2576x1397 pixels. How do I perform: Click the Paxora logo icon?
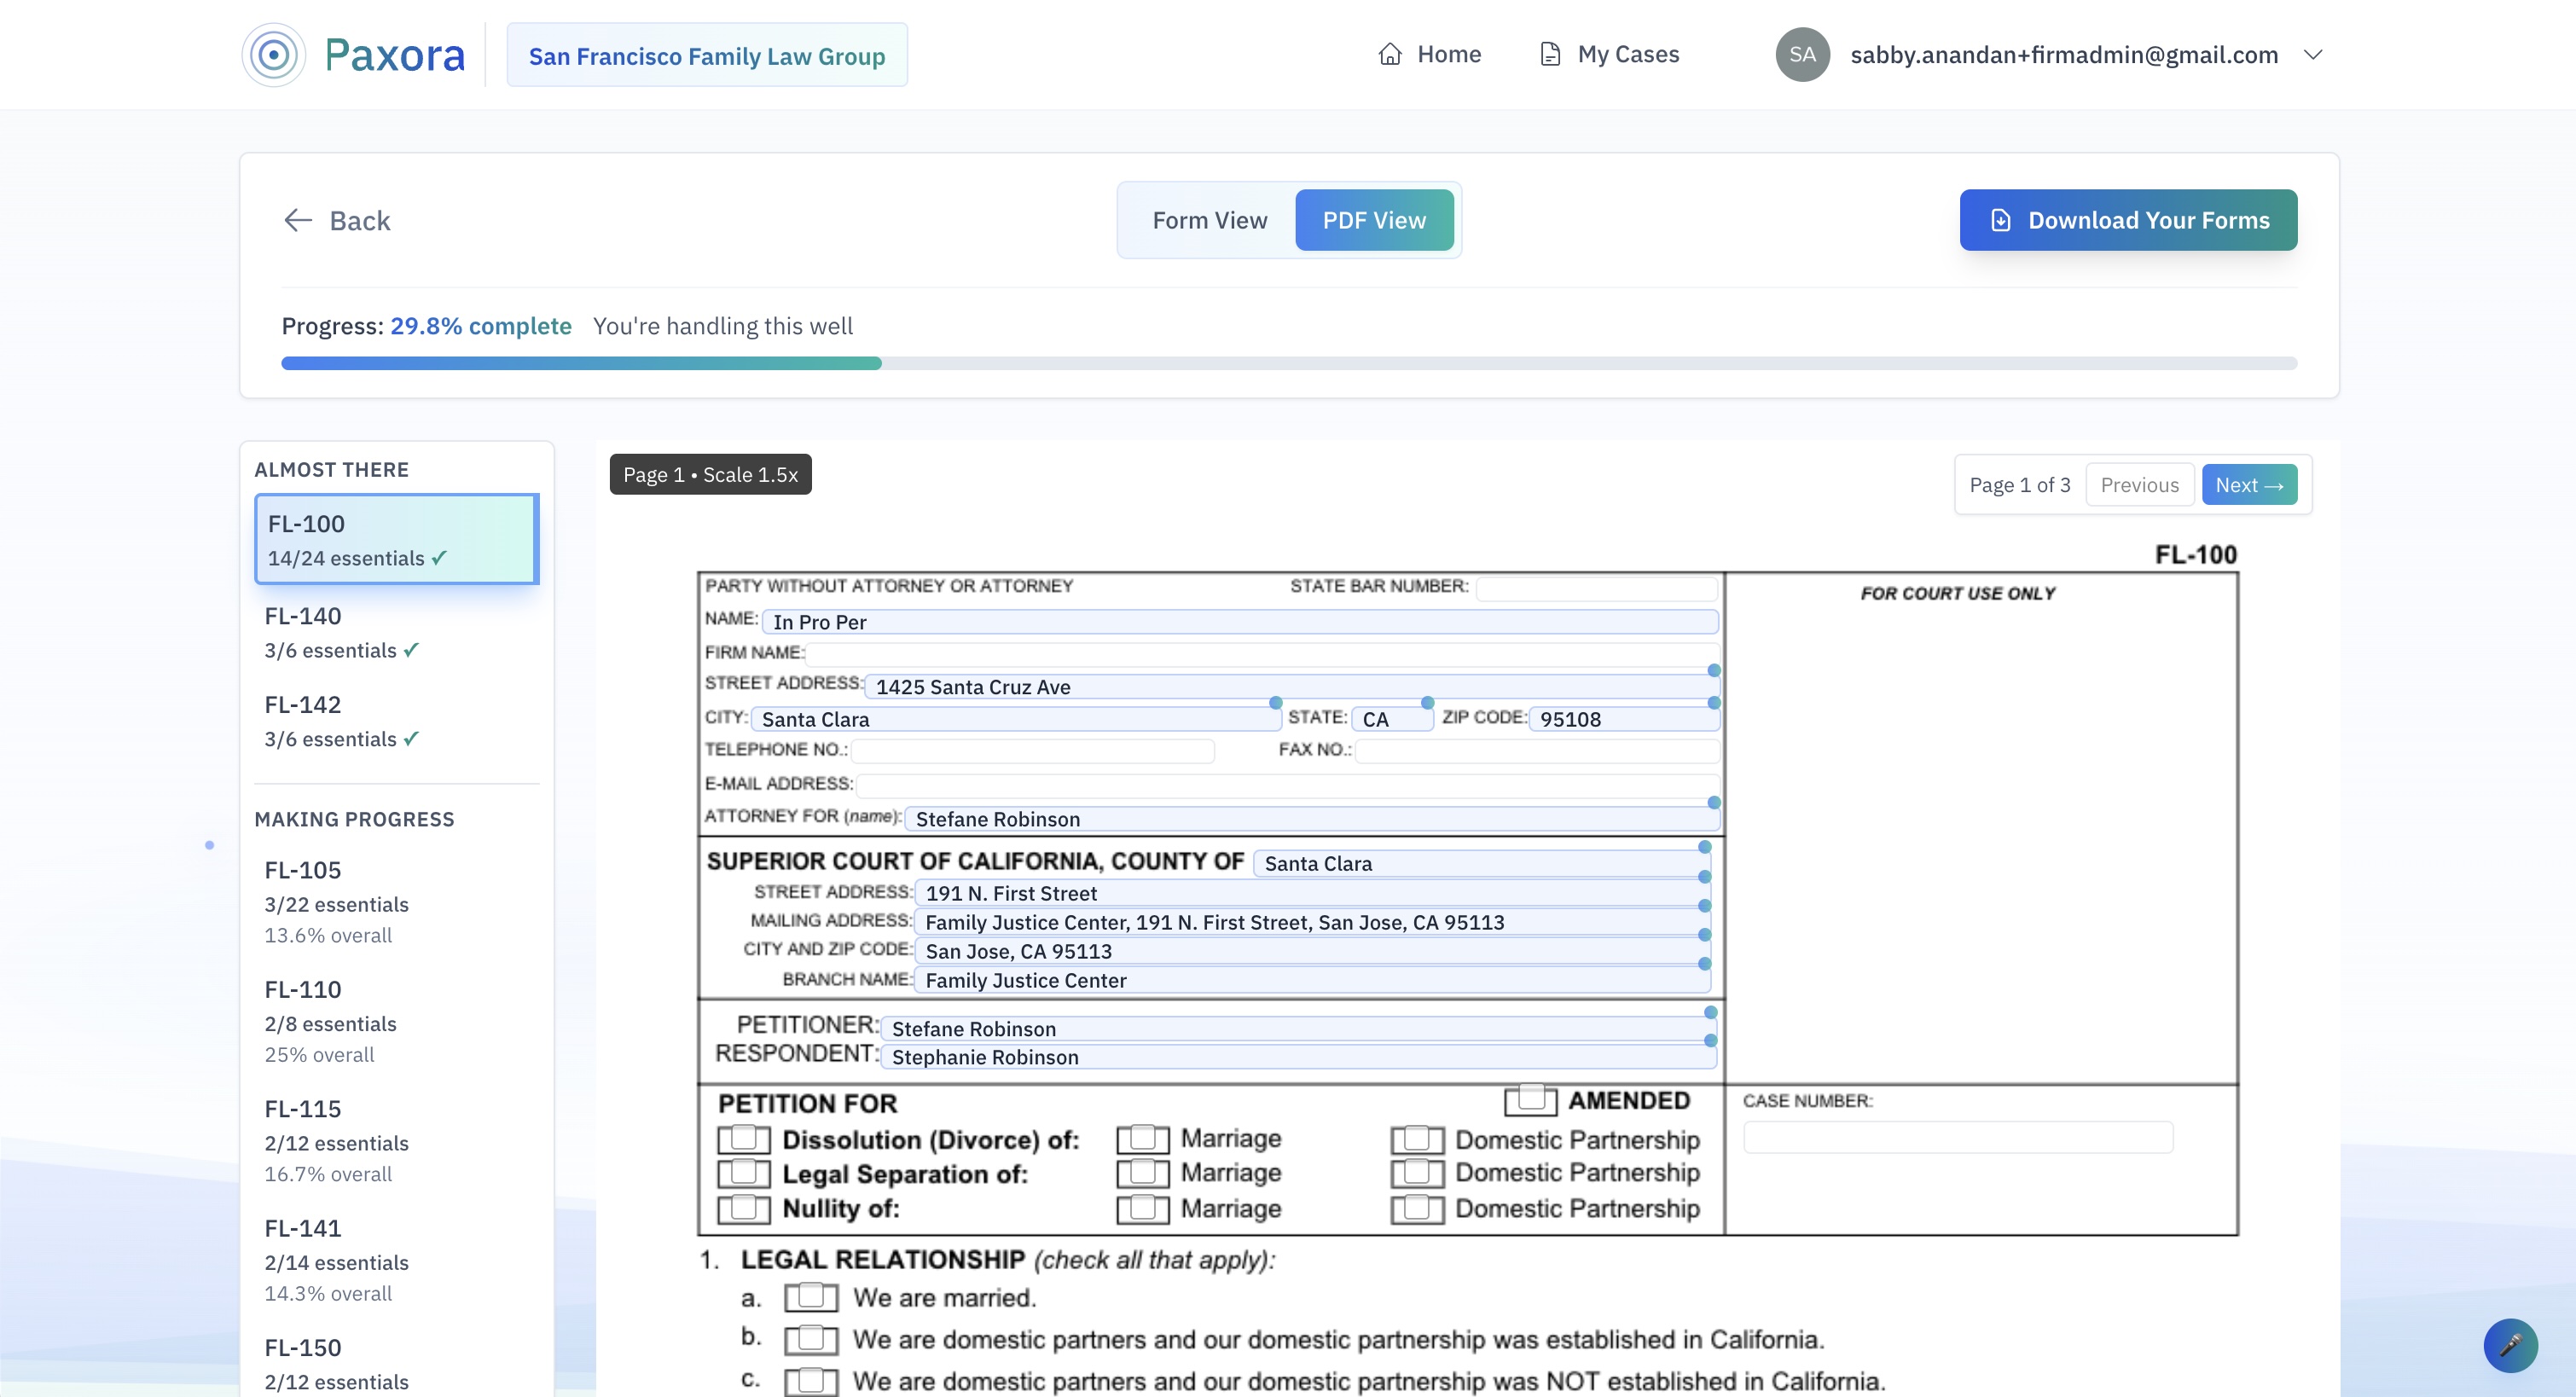pos(274,54)
